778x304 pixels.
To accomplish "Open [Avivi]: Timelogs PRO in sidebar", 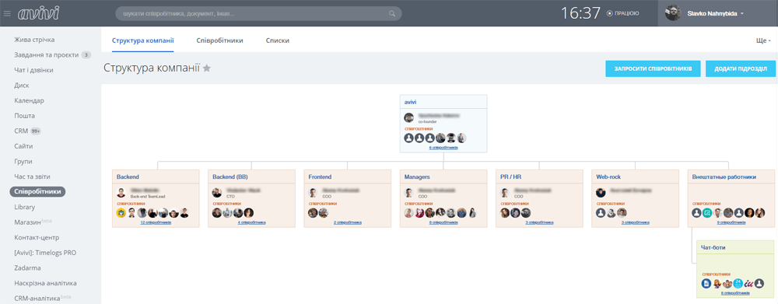I will tap(45, 253).
